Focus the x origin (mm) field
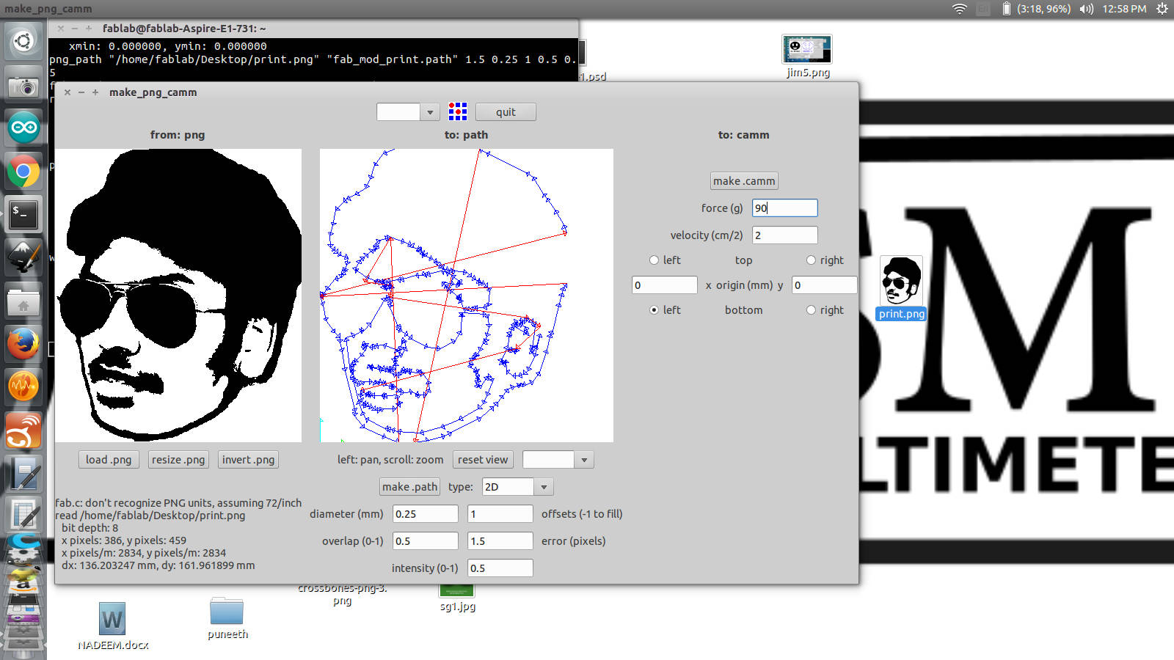 (665, 285)
